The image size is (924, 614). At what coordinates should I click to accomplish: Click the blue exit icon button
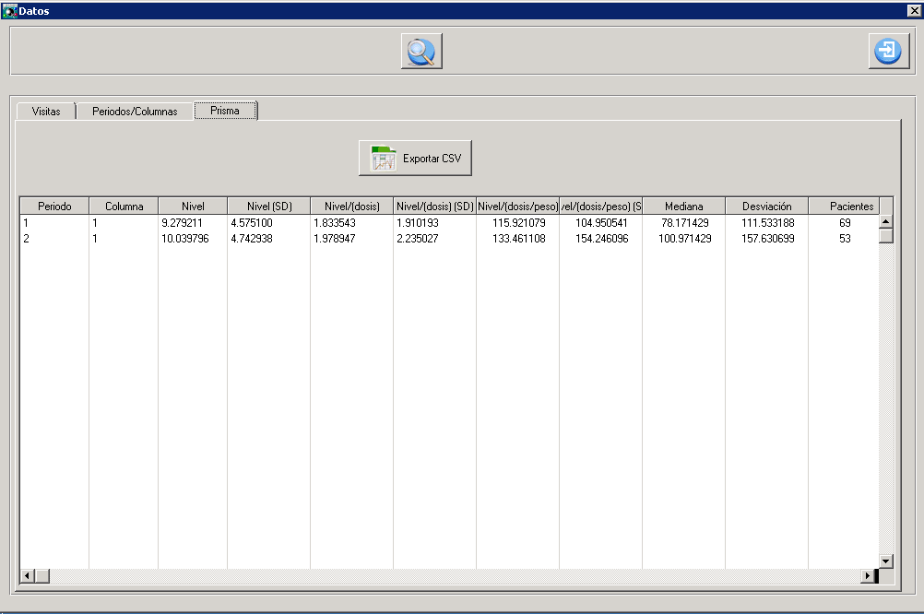(889, 52)
